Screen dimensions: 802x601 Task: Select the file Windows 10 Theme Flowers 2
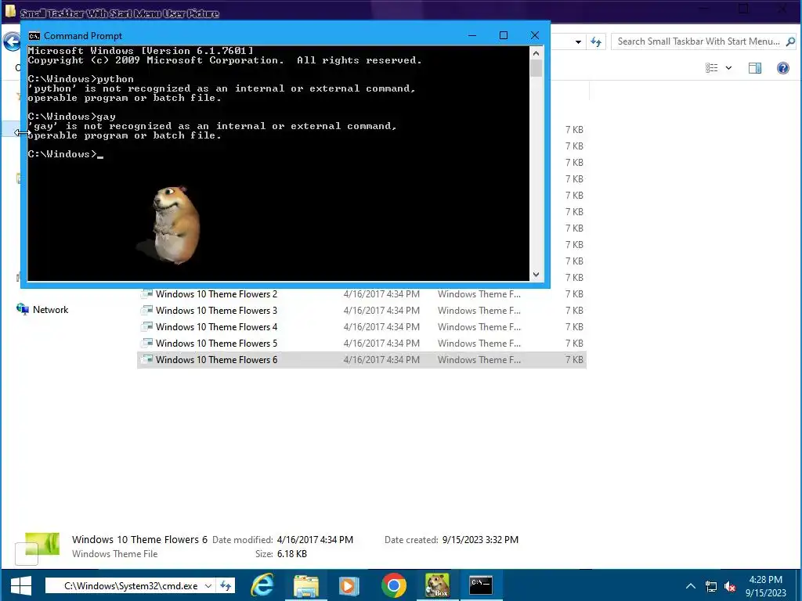(216, 294)
